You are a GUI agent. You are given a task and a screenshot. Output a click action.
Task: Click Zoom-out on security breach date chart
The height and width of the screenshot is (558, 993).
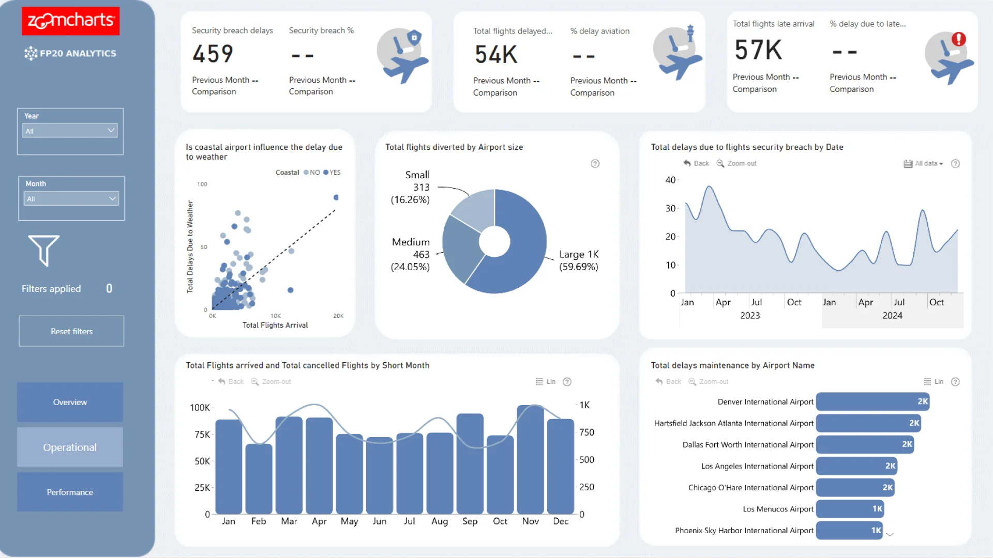(736, 163)
